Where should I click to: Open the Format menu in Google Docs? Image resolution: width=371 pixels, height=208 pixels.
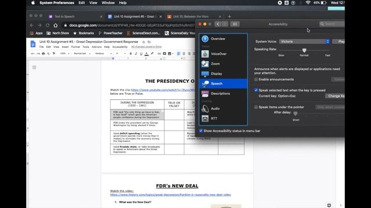click(75, 47)
